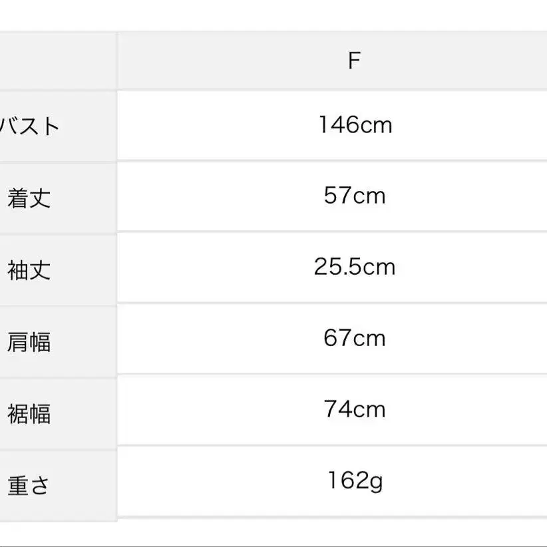Click the 袖丈 row label
Screen dimensions: 547x547
29,270
